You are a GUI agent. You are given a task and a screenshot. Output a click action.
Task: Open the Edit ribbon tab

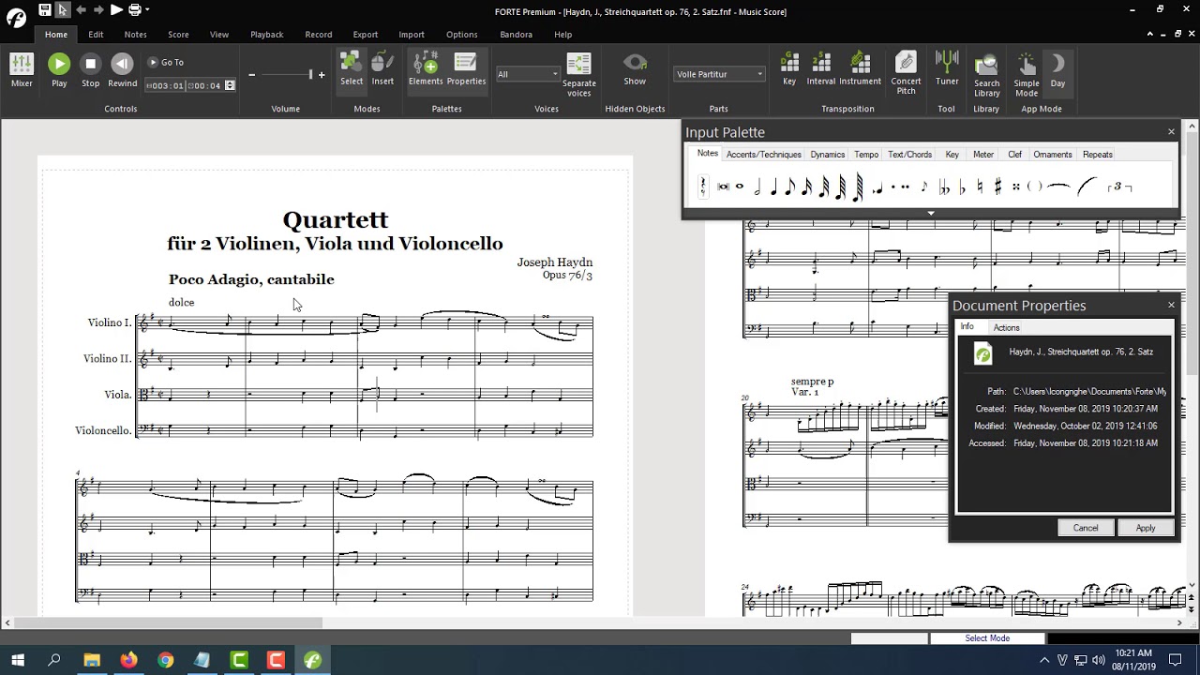96,35
